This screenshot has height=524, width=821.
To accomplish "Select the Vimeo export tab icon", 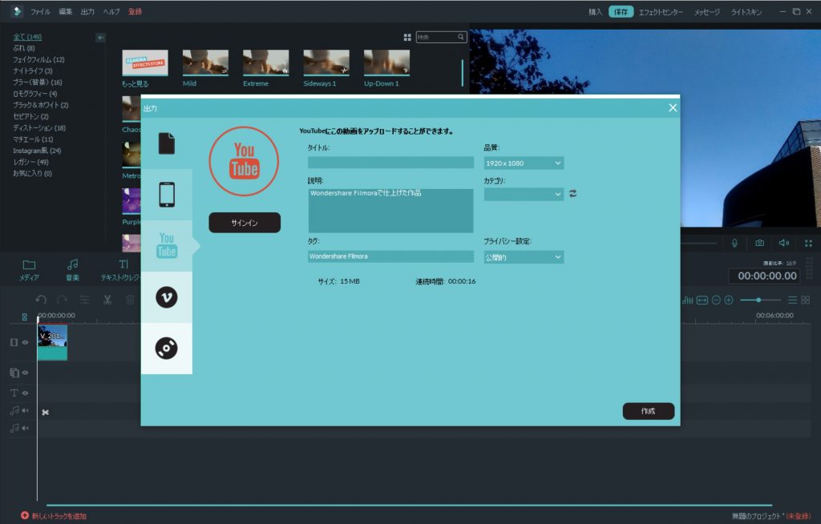I will [x=167, y=296].
